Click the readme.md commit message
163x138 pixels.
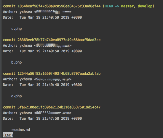point(20,130)
